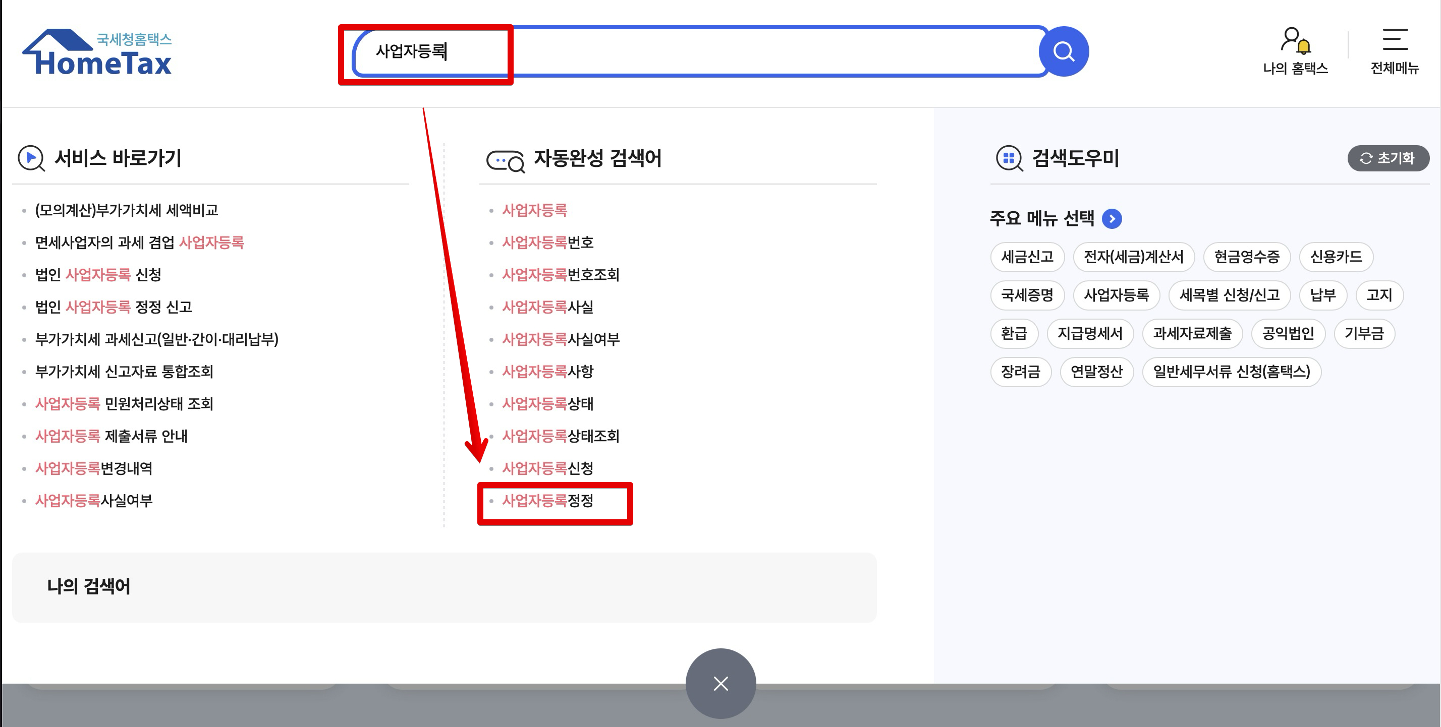Choose 사업자등록정정 autocomplete suggestion

point(547,500)
